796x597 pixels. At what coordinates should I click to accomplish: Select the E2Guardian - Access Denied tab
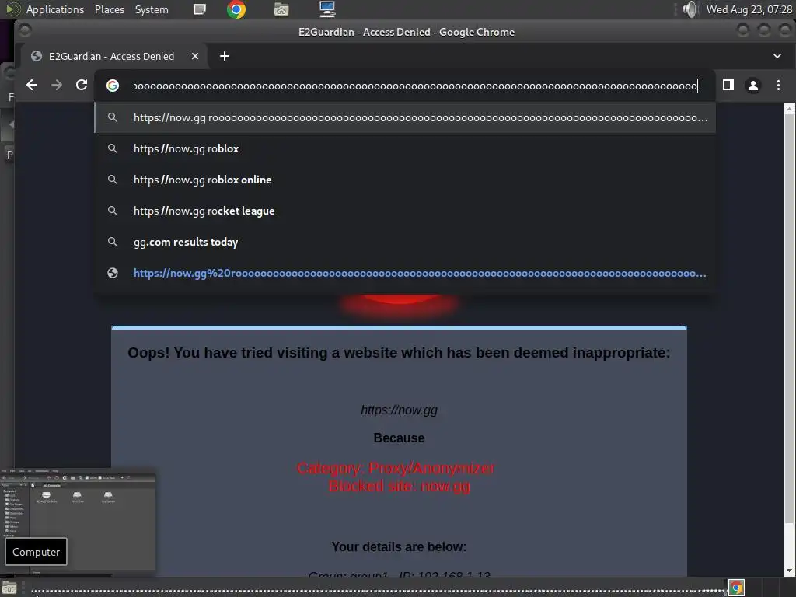click(110, 56)
